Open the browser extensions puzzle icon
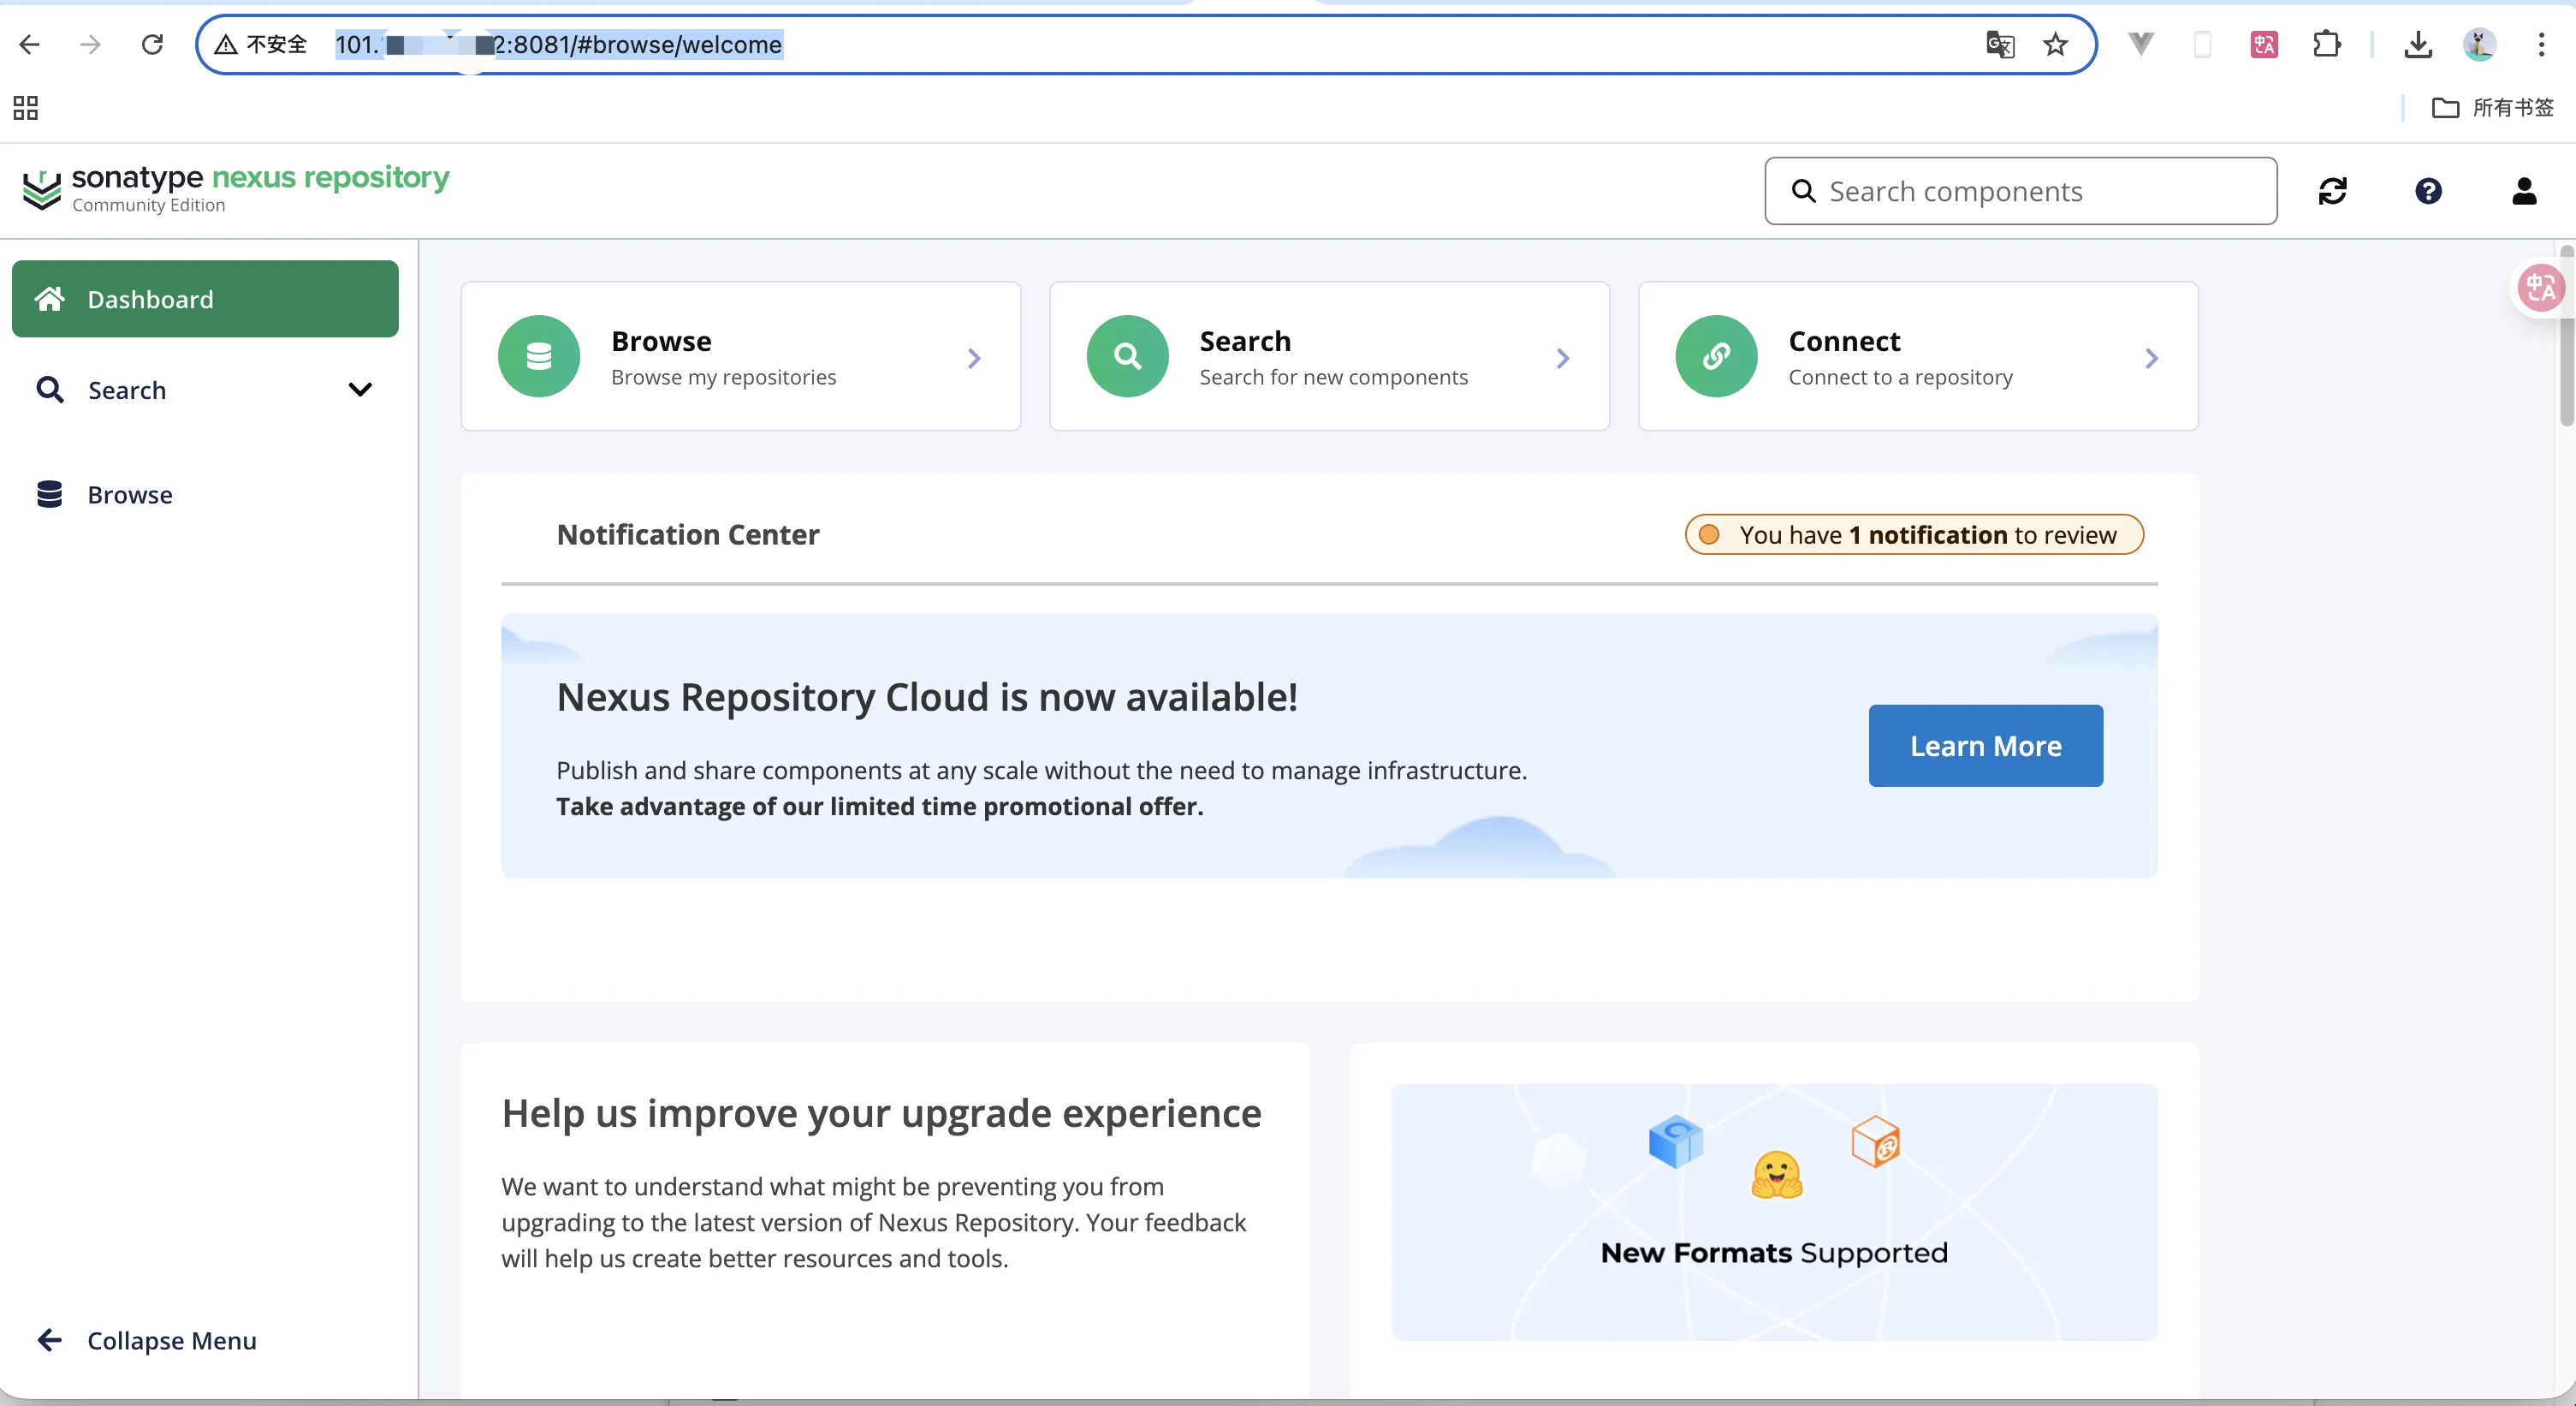This screenshot has width=2576, height=1406. tap(2326, 44)
